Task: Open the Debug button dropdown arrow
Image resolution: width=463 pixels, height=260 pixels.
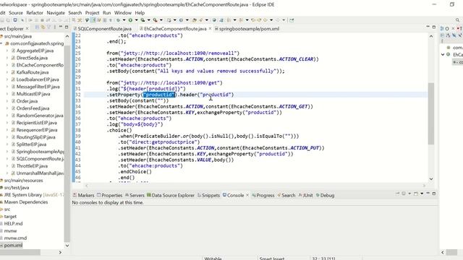Action: 124,20
